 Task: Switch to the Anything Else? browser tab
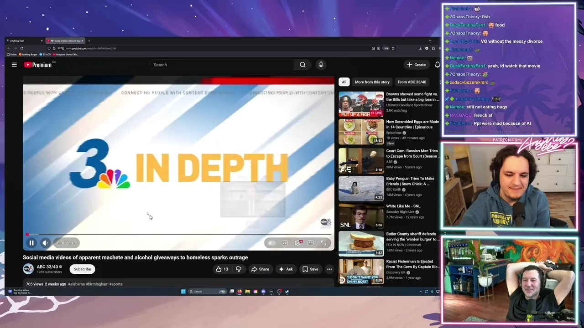(x=24, y=41)
